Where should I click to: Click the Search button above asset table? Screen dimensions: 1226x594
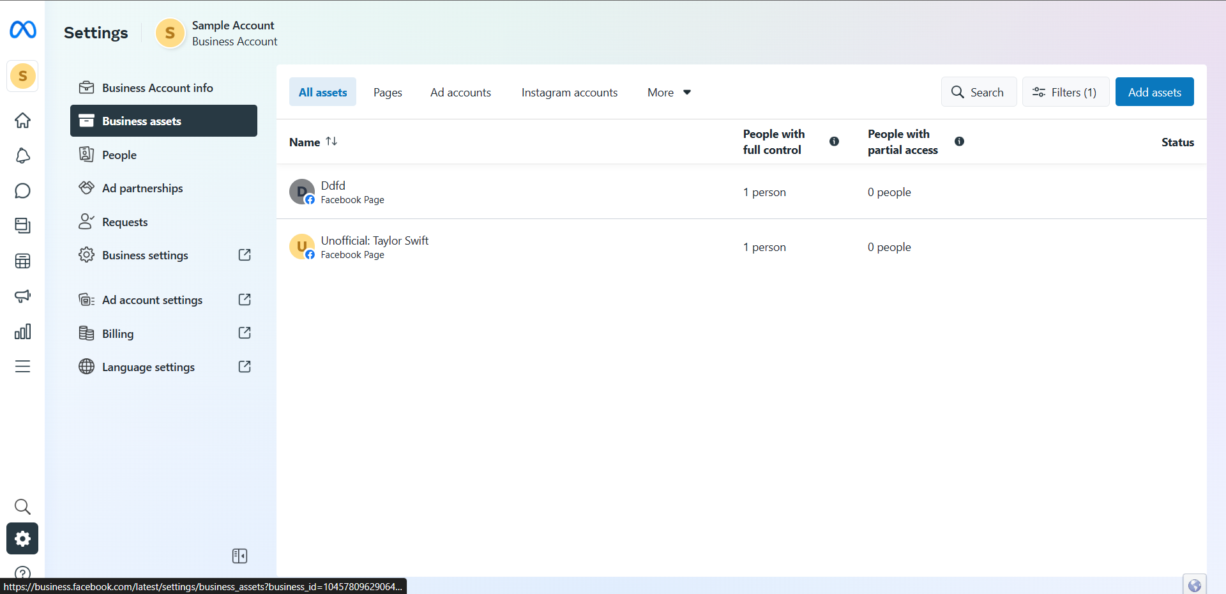pos(978,92)
